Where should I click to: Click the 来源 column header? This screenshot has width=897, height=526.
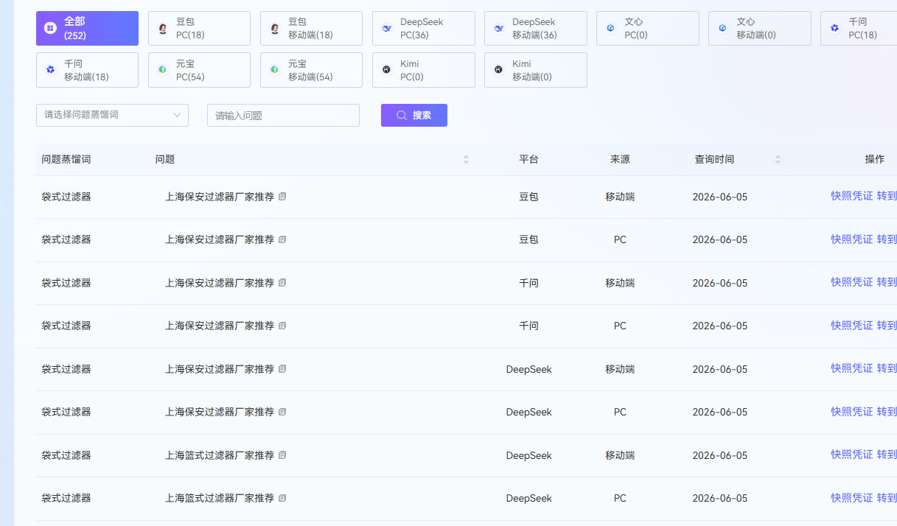(x=620, y=159)
